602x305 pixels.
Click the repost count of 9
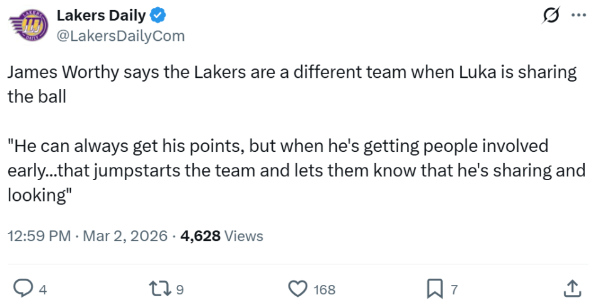pos(179,289)
